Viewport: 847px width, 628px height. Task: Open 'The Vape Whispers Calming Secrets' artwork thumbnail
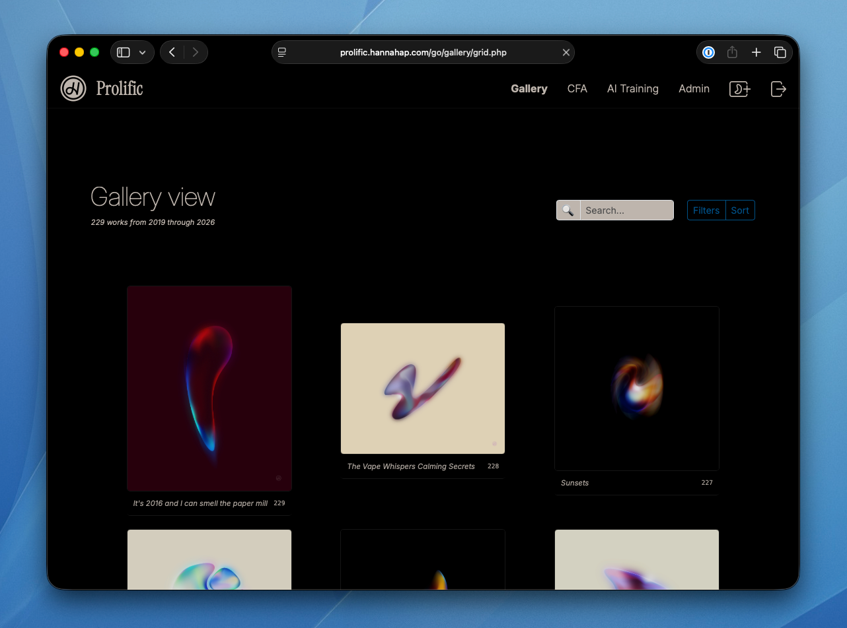(423, 389)
